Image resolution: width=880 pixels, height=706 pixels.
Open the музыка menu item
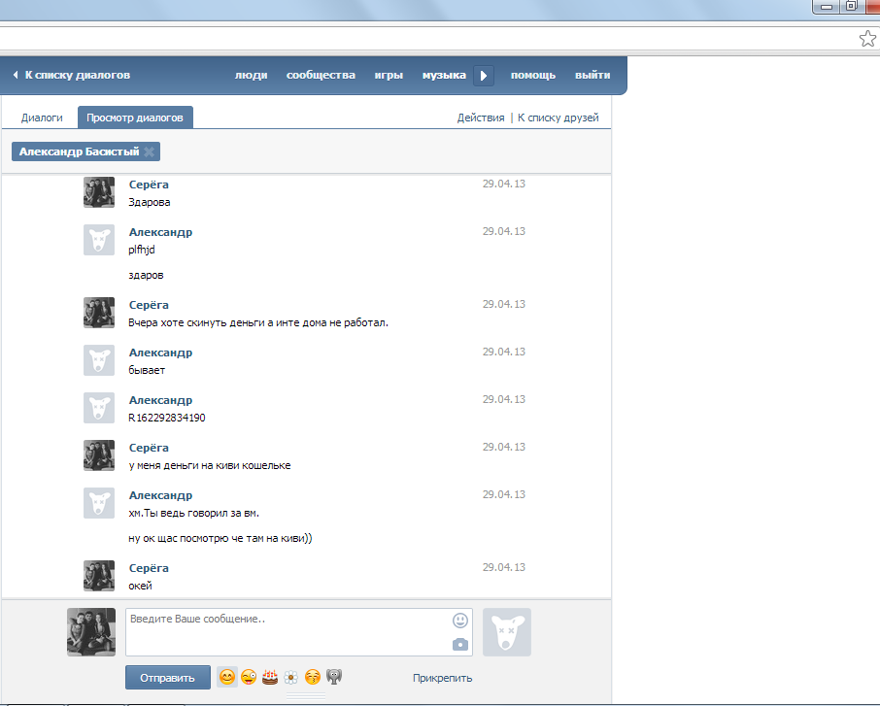click(444, 75)
